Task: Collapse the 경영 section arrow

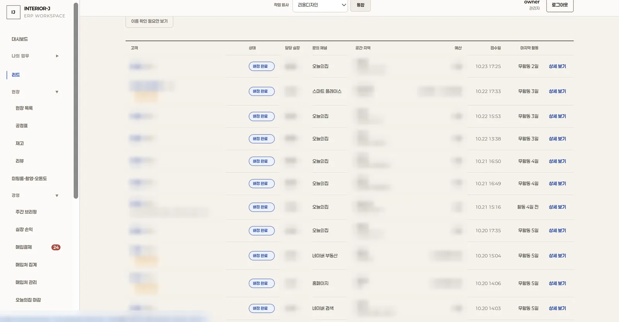Action: 57,196
